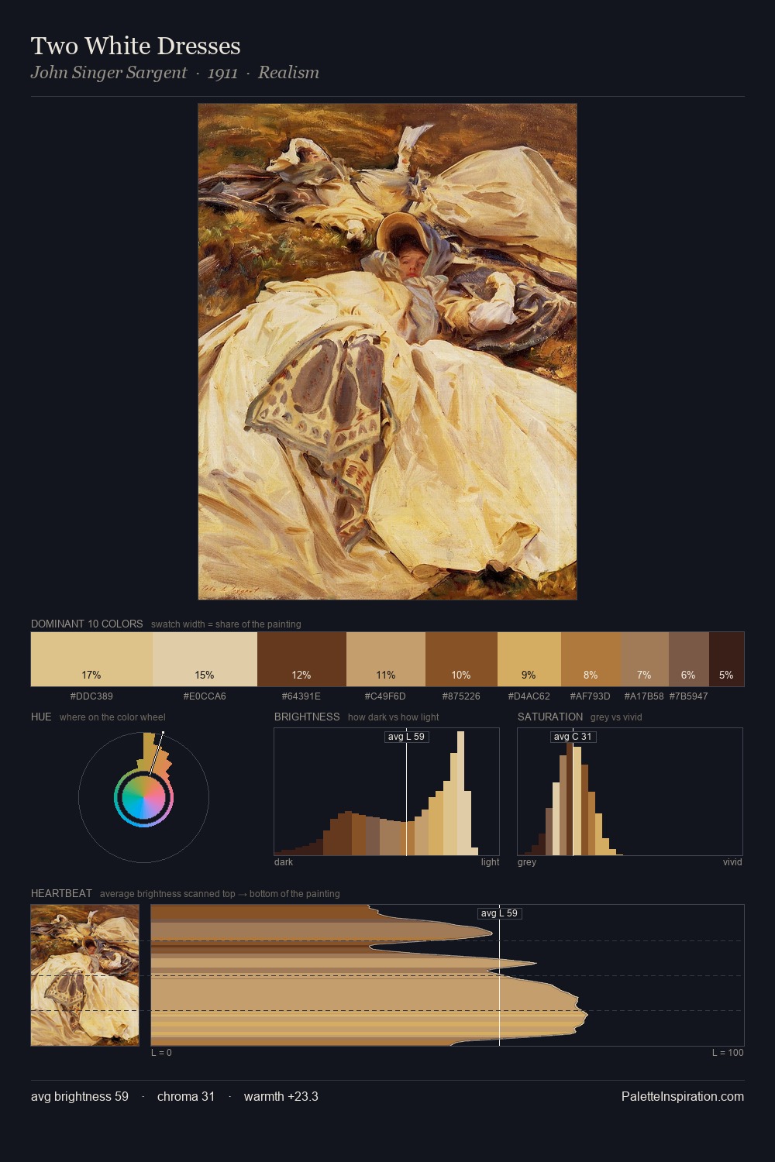
Task: Click 'avg brightness 59' in the footer
Action: [x=80, y=1096]
